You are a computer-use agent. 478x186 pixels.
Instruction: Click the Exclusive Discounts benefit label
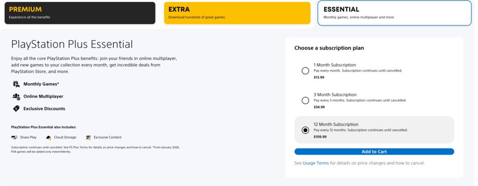coord(44,109)
